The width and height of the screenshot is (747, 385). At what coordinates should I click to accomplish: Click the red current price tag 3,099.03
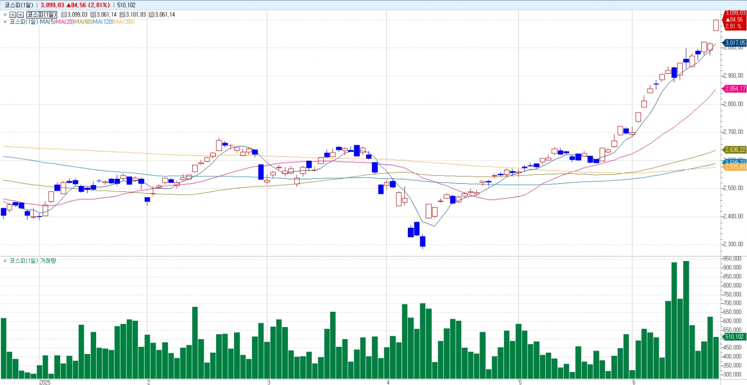tap(735, 19)
